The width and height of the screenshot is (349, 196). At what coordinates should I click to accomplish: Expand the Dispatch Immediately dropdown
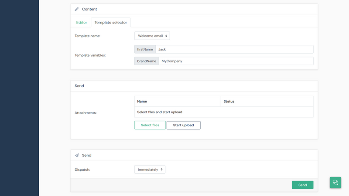click(x=150, y=169)
